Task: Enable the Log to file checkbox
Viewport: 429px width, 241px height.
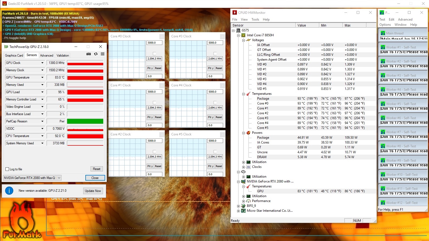Action: (x=7, y=169)
